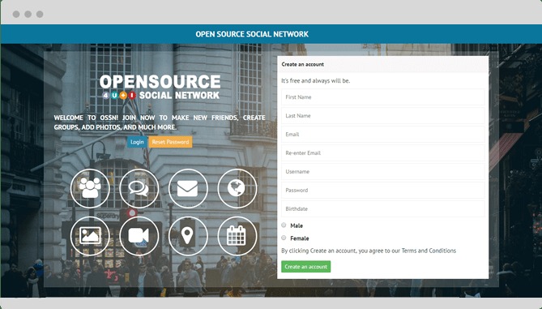The image size is (542, 309).
Task: Click the Reset Password button
Action: (170, 142)
